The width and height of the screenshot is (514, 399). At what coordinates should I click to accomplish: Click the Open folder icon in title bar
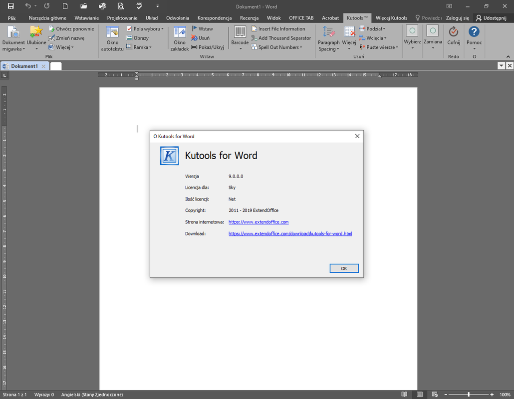click(84, 6)
